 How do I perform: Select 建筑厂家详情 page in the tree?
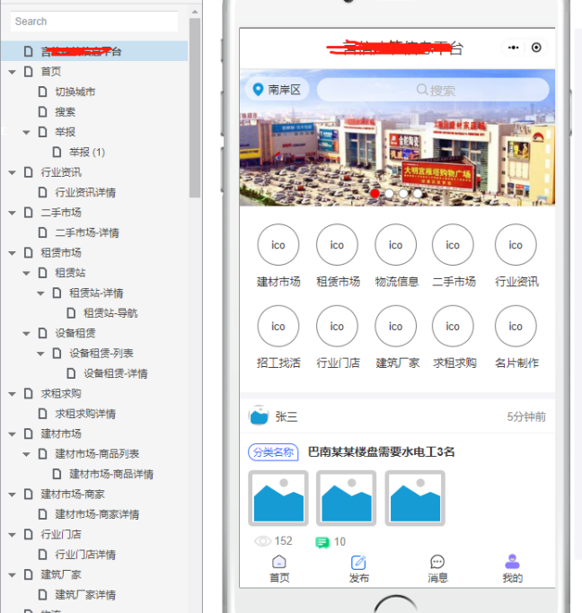click(x=85, y=595)
